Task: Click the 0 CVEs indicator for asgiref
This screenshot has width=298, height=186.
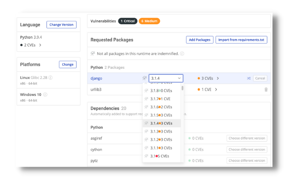Action: (196, 138)
